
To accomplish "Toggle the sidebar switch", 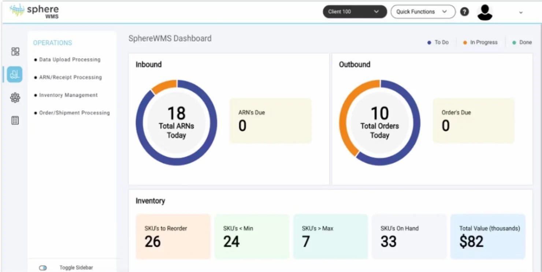I will (x=43, y=268).
